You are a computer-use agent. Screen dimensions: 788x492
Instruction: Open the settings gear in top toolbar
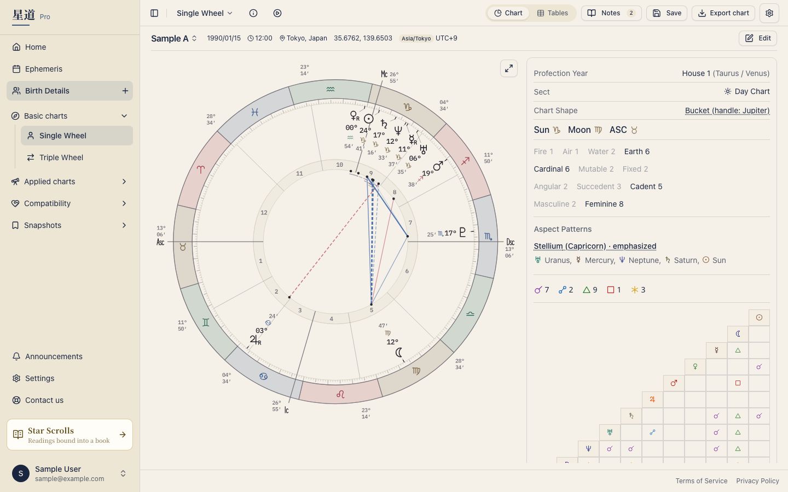(x=769, y=13)
